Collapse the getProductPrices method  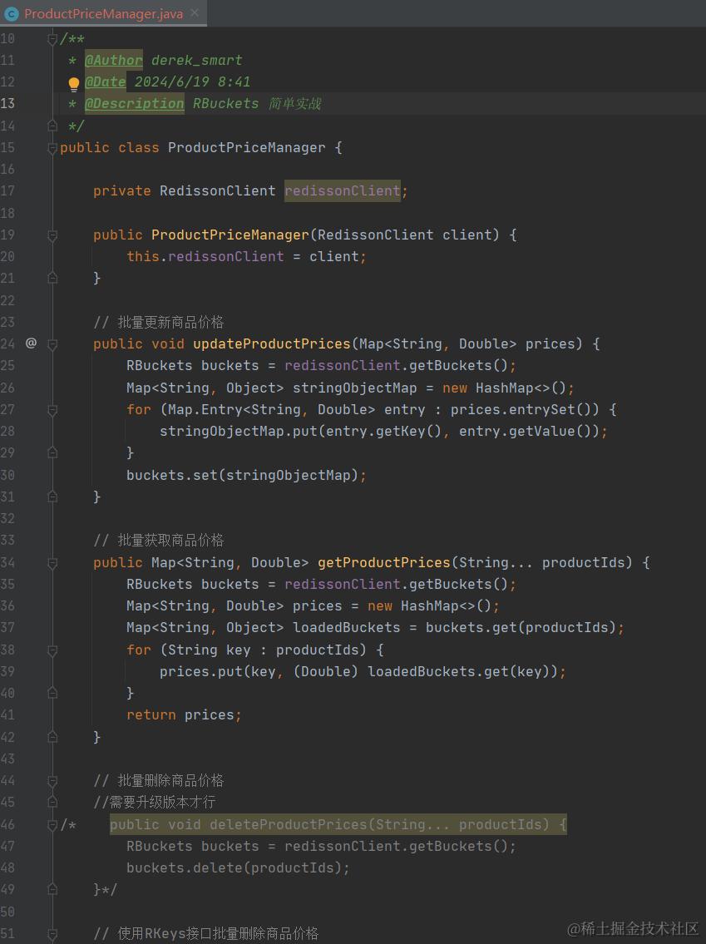[x=52, y=562]
